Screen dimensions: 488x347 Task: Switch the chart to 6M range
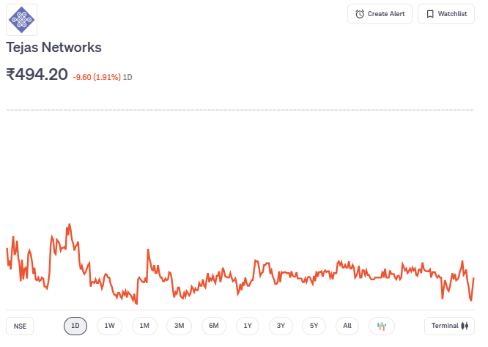(x=213, y=326)
